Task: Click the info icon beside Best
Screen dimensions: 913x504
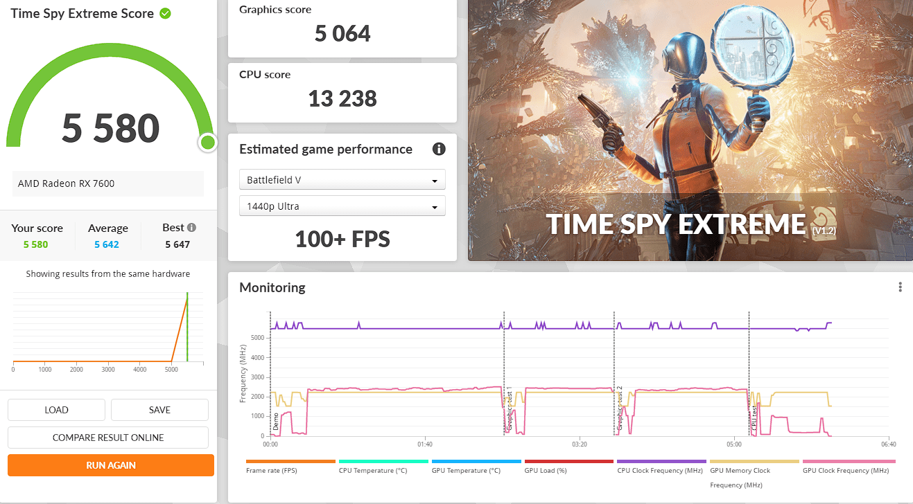Action: (191, 227)
